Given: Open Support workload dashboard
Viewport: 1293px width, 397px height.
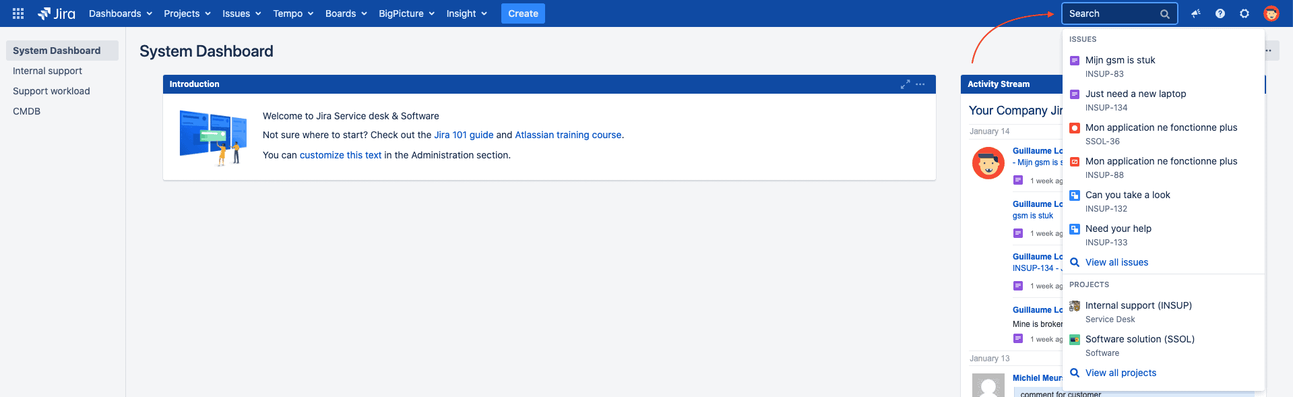Looking at the screenshot, I should [x=51, y=91].
